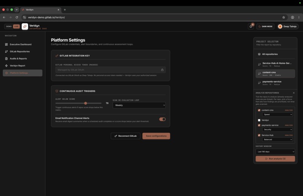
Task: Select payments-service in project selector
Action: [275, 83]
